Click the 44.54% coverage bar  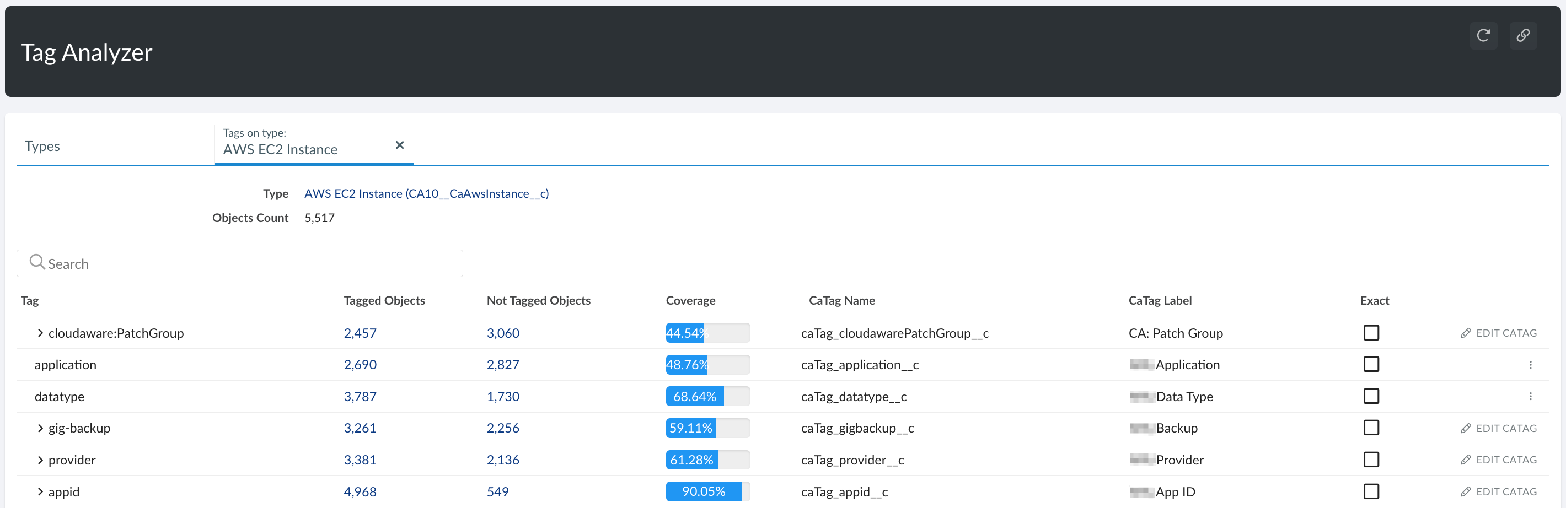tap(707, 333)
